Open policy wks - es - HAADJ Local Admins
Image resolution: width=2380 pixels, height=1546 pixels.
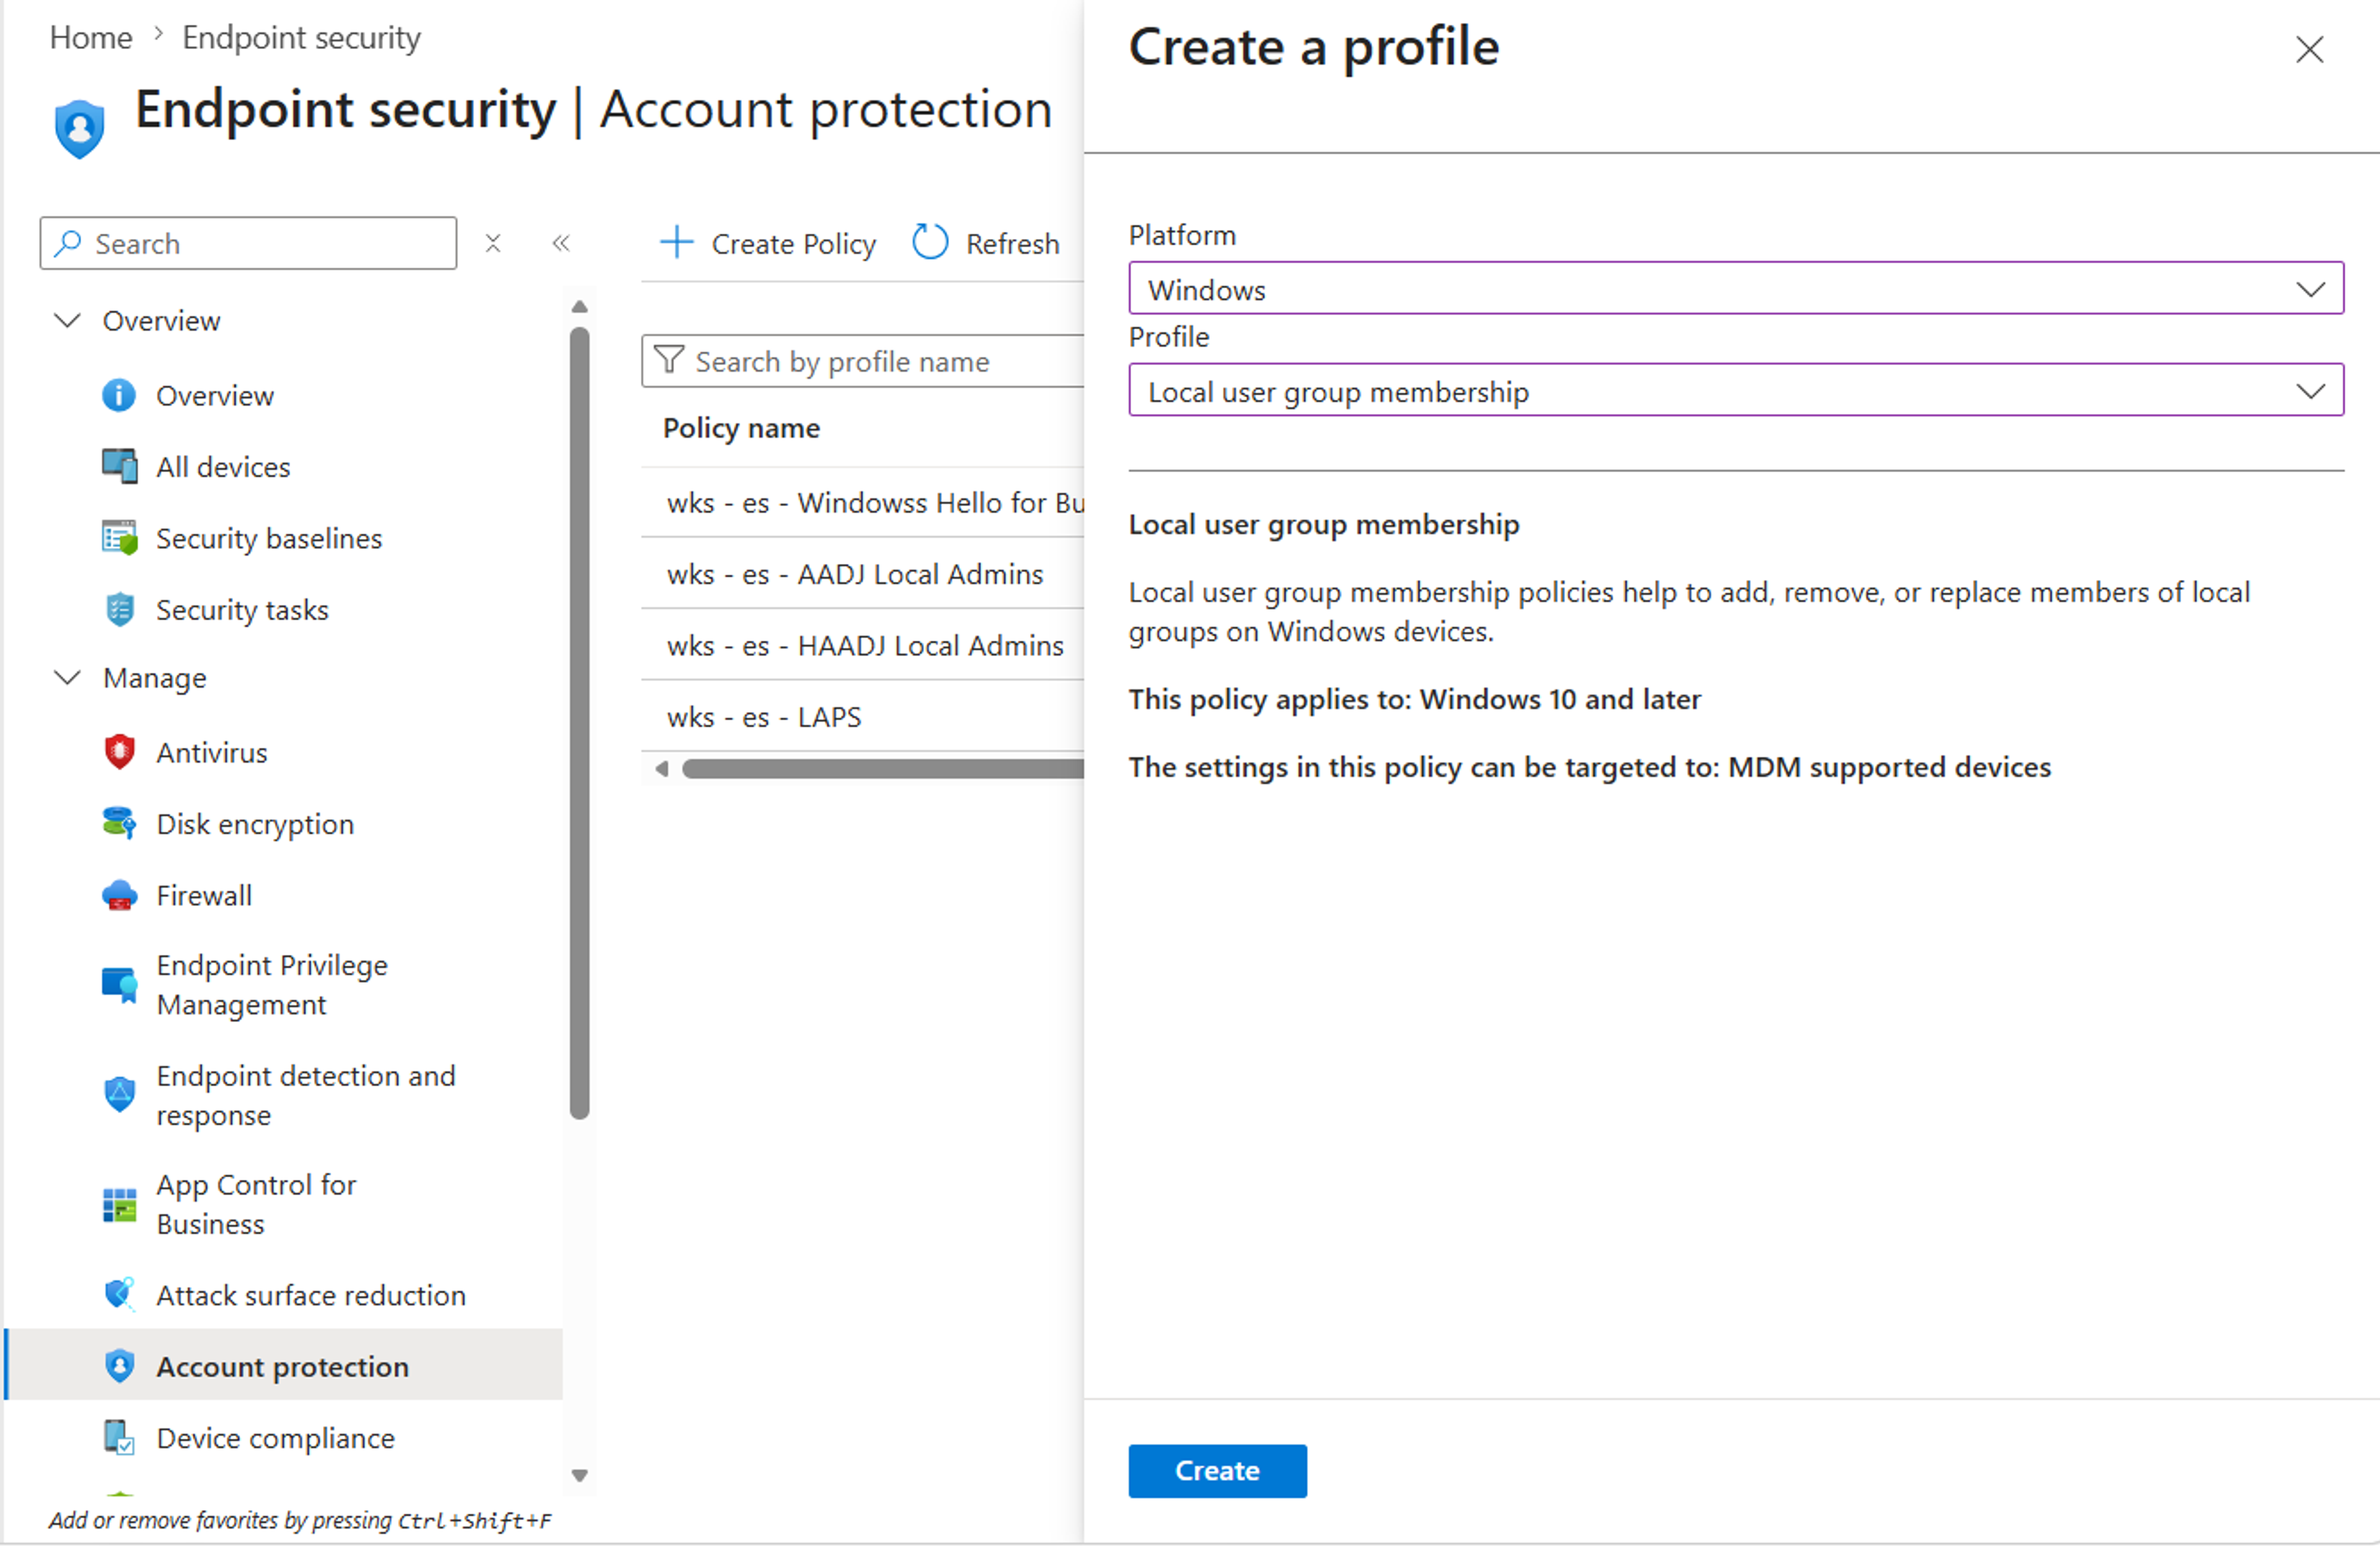pos(865,645)
